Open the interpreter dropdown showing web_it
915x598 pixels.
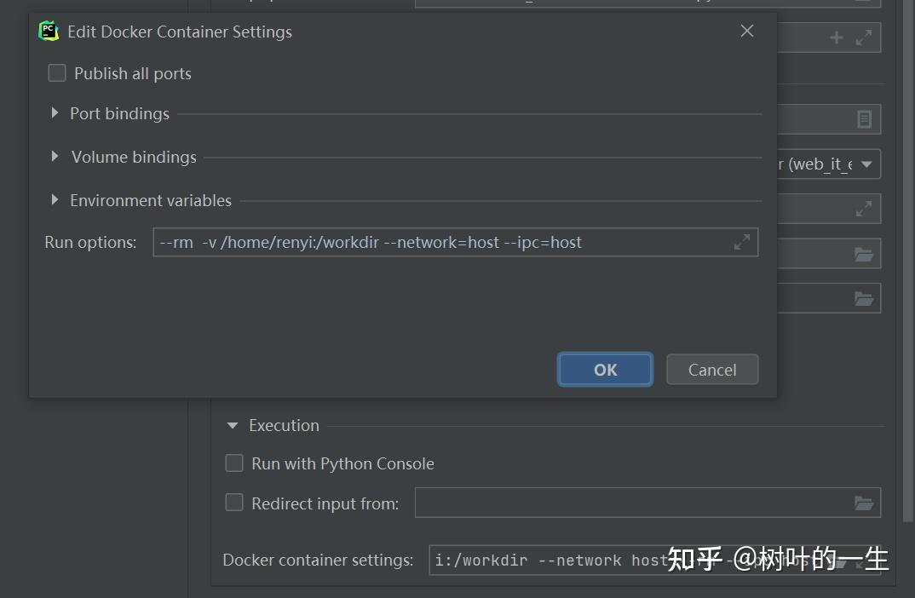(x=866, y=164)
